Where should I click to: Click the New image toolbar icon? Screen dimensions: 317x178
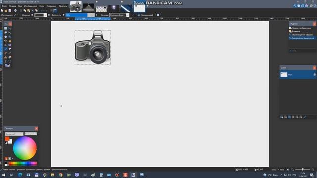2,10
